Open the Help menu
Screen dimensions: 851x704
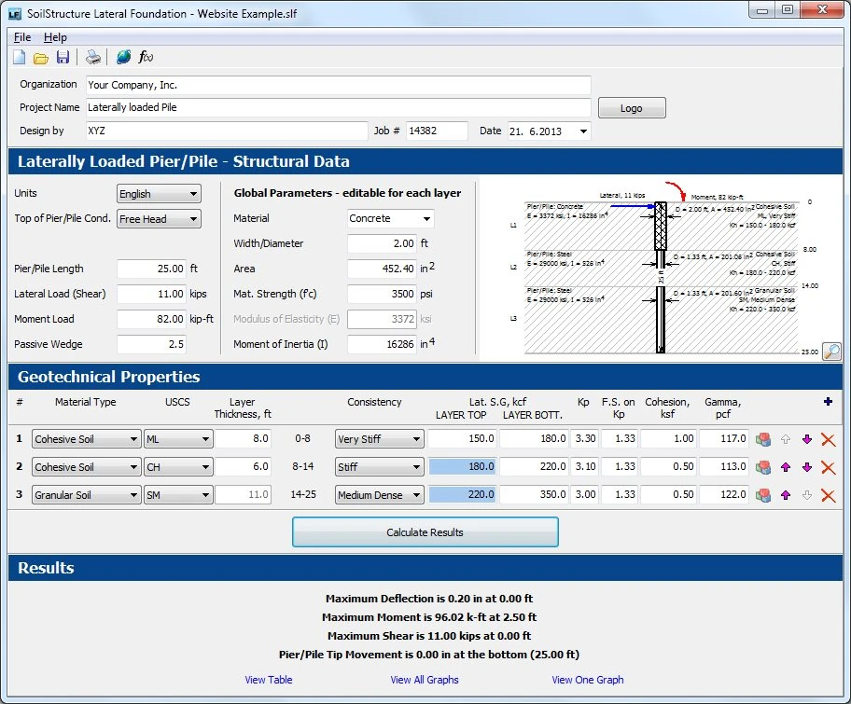point(55,37)
